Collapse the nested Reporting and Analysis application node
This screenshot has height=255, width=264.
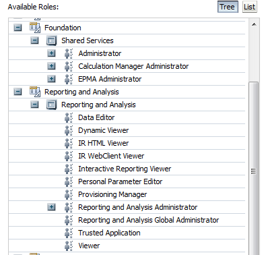point(34,105)
